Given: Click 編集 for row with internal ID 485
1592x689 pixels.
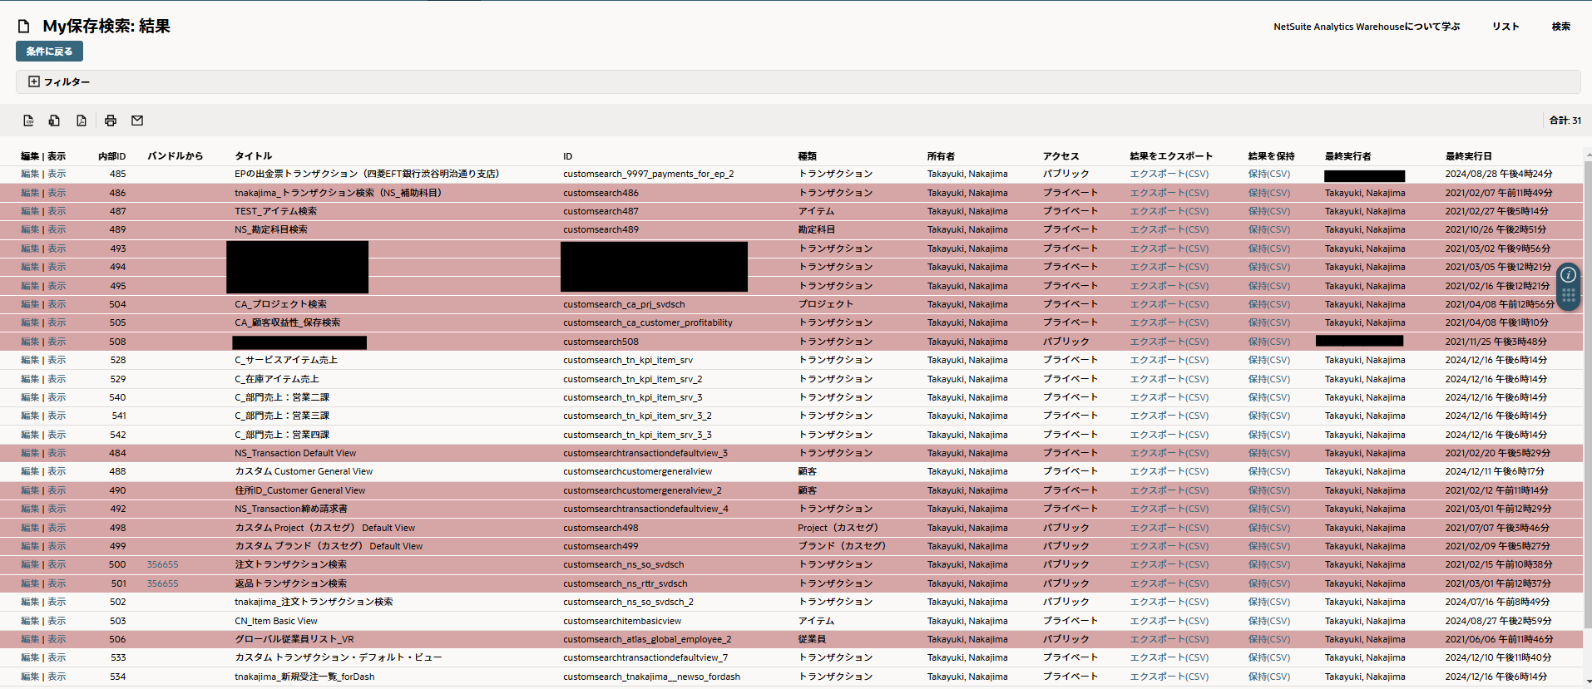Looking at the screenshot, I should 30,174.
